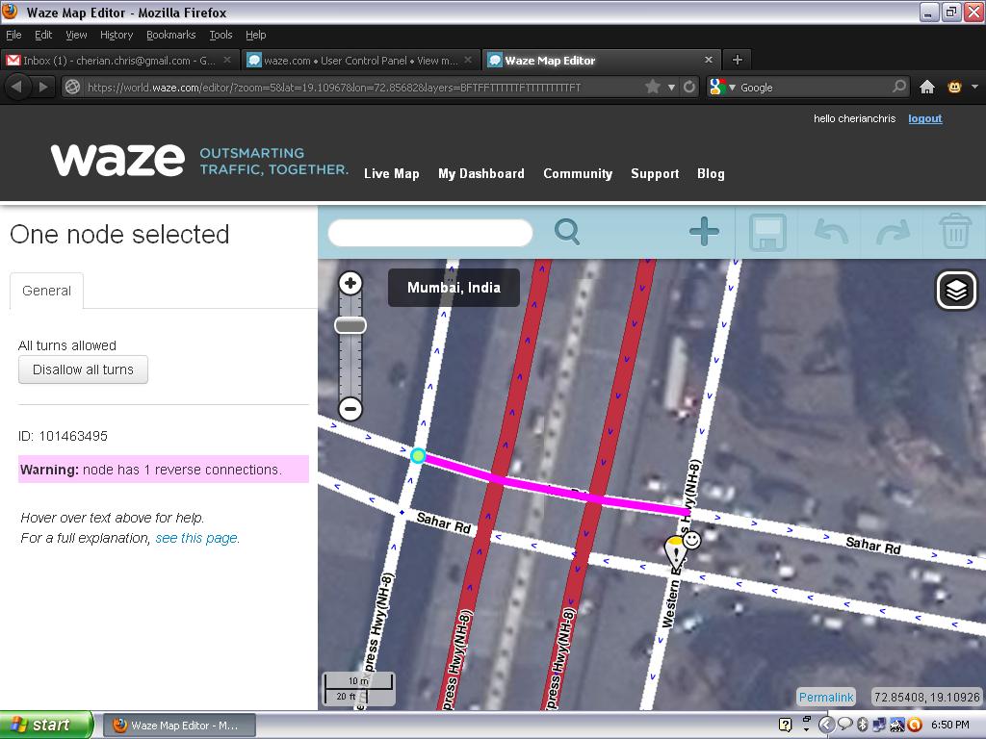Click the redo arrow icon
Screen dimensions: 986x739
point(893,233)
